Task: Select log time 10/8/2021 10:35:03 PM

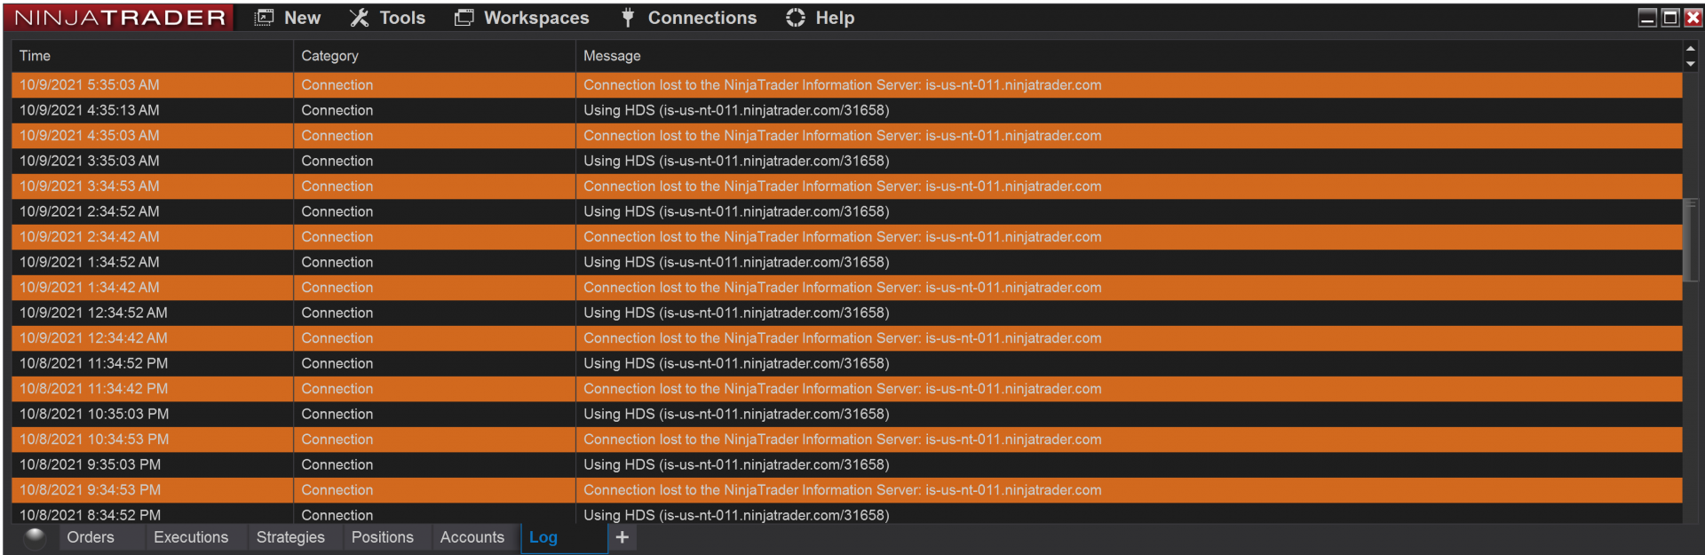Action: click(94, 414)
